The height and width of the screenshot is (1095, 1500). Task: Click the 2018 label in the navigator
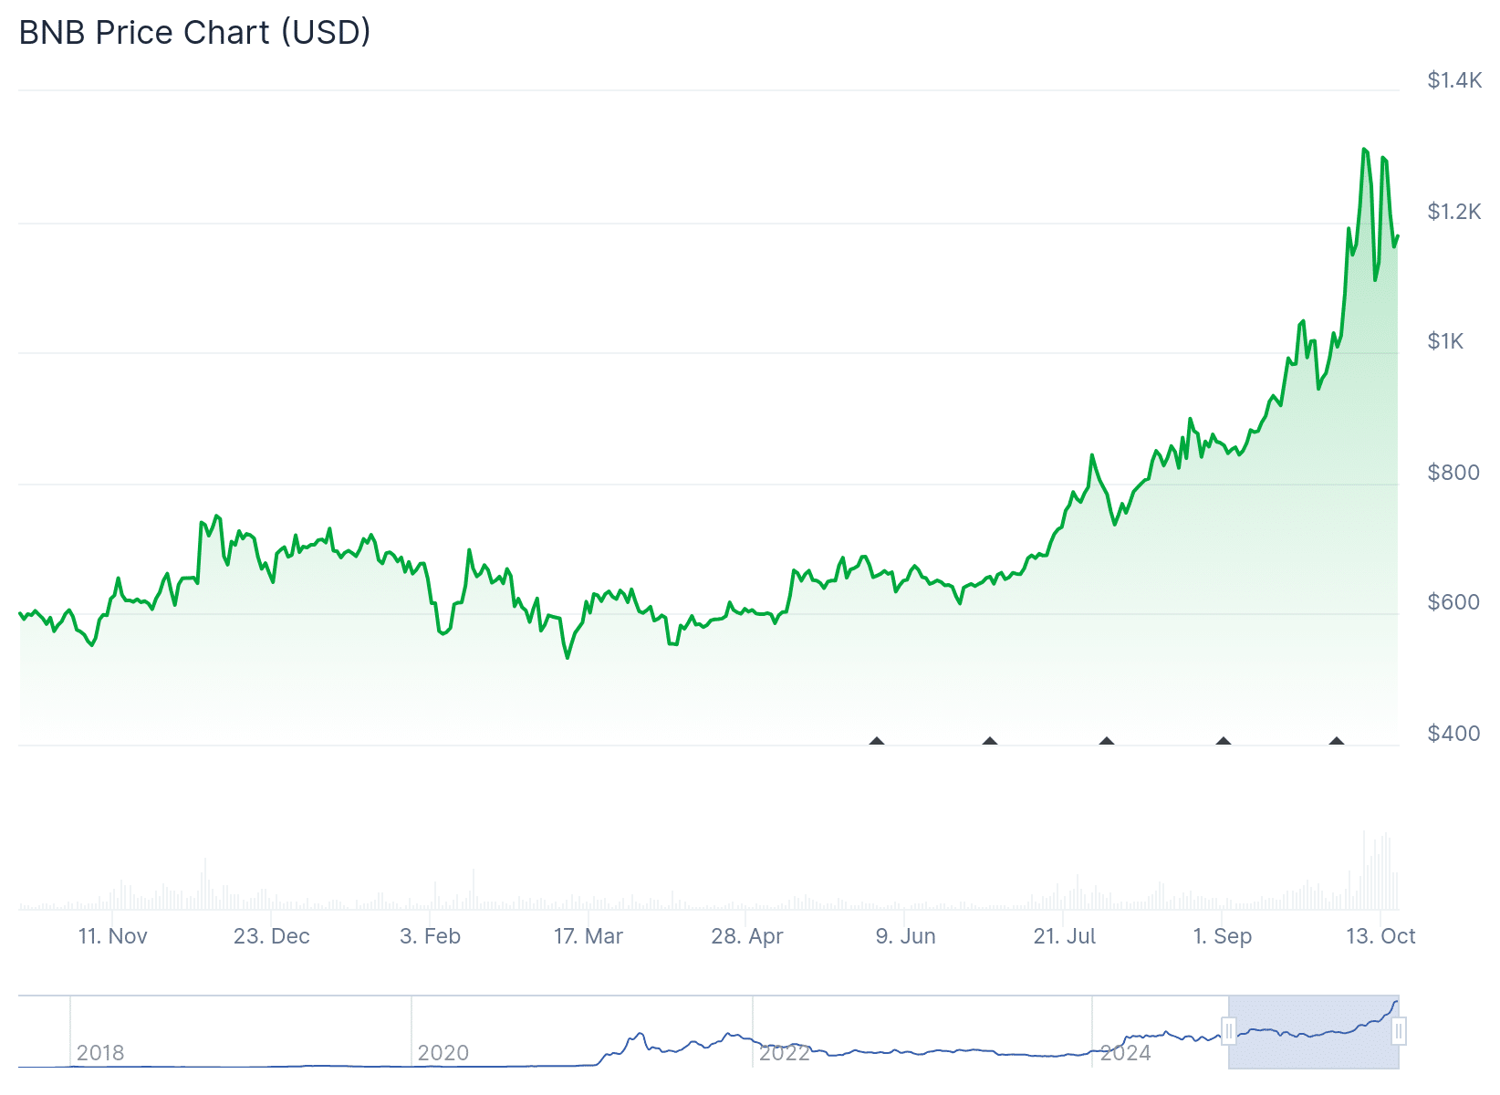100,1053
